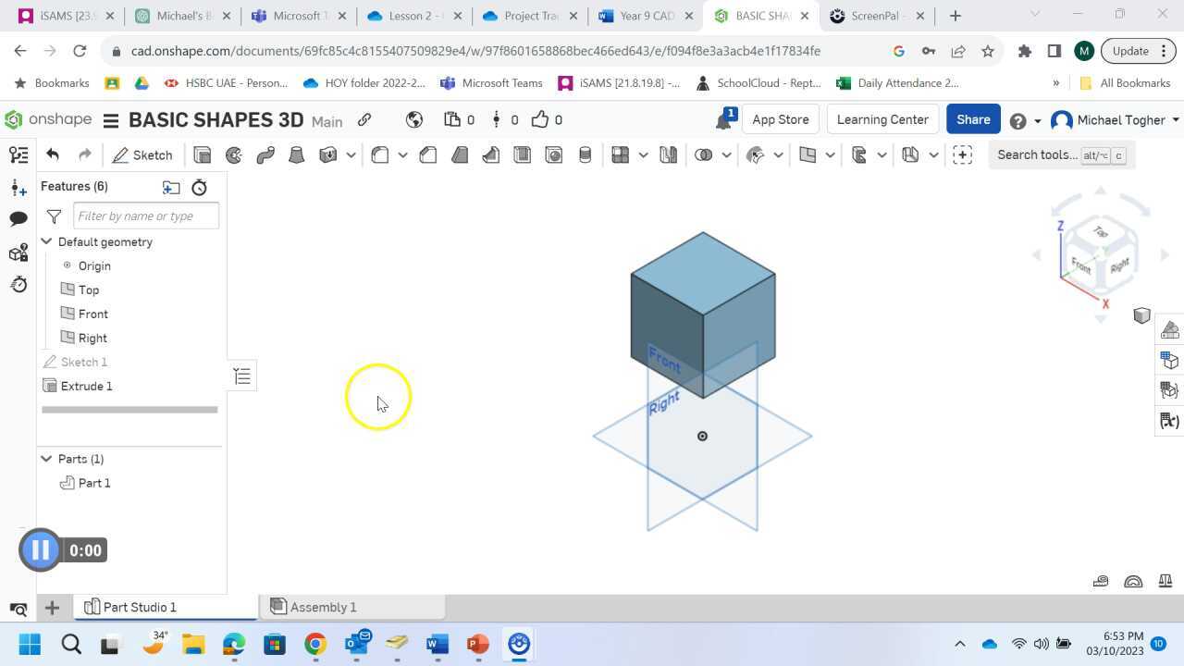Click the Share button

pyautogui.click(x=973, y=119)
